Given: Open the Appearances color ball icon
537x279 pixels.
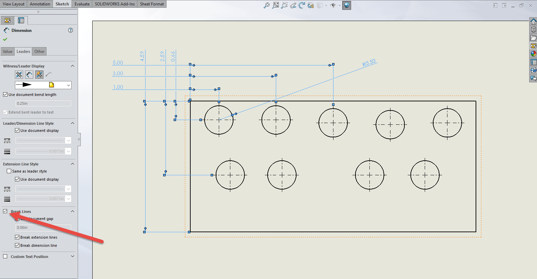Looking at the screenshot, I should [533, 54].
